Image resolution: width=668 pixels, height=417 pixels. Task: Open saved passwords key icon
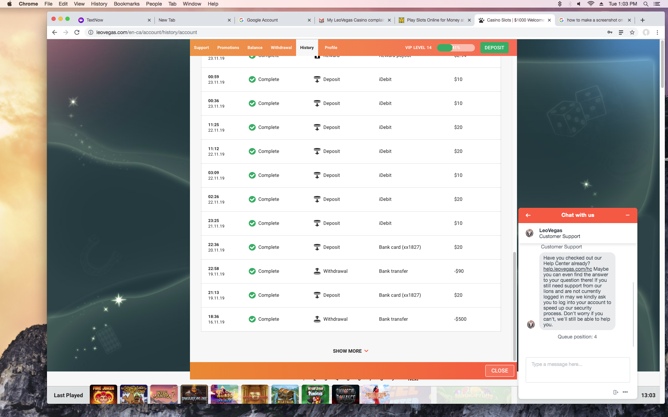[x=610, y=32]
